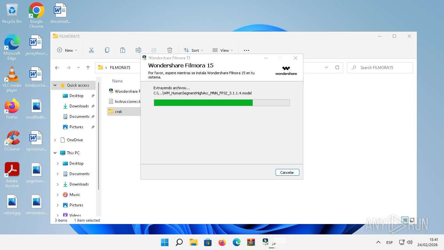The width and height of the screenshot is (444, 250).
Task: Click the installation progress bar
Action: tap(222, 103)
